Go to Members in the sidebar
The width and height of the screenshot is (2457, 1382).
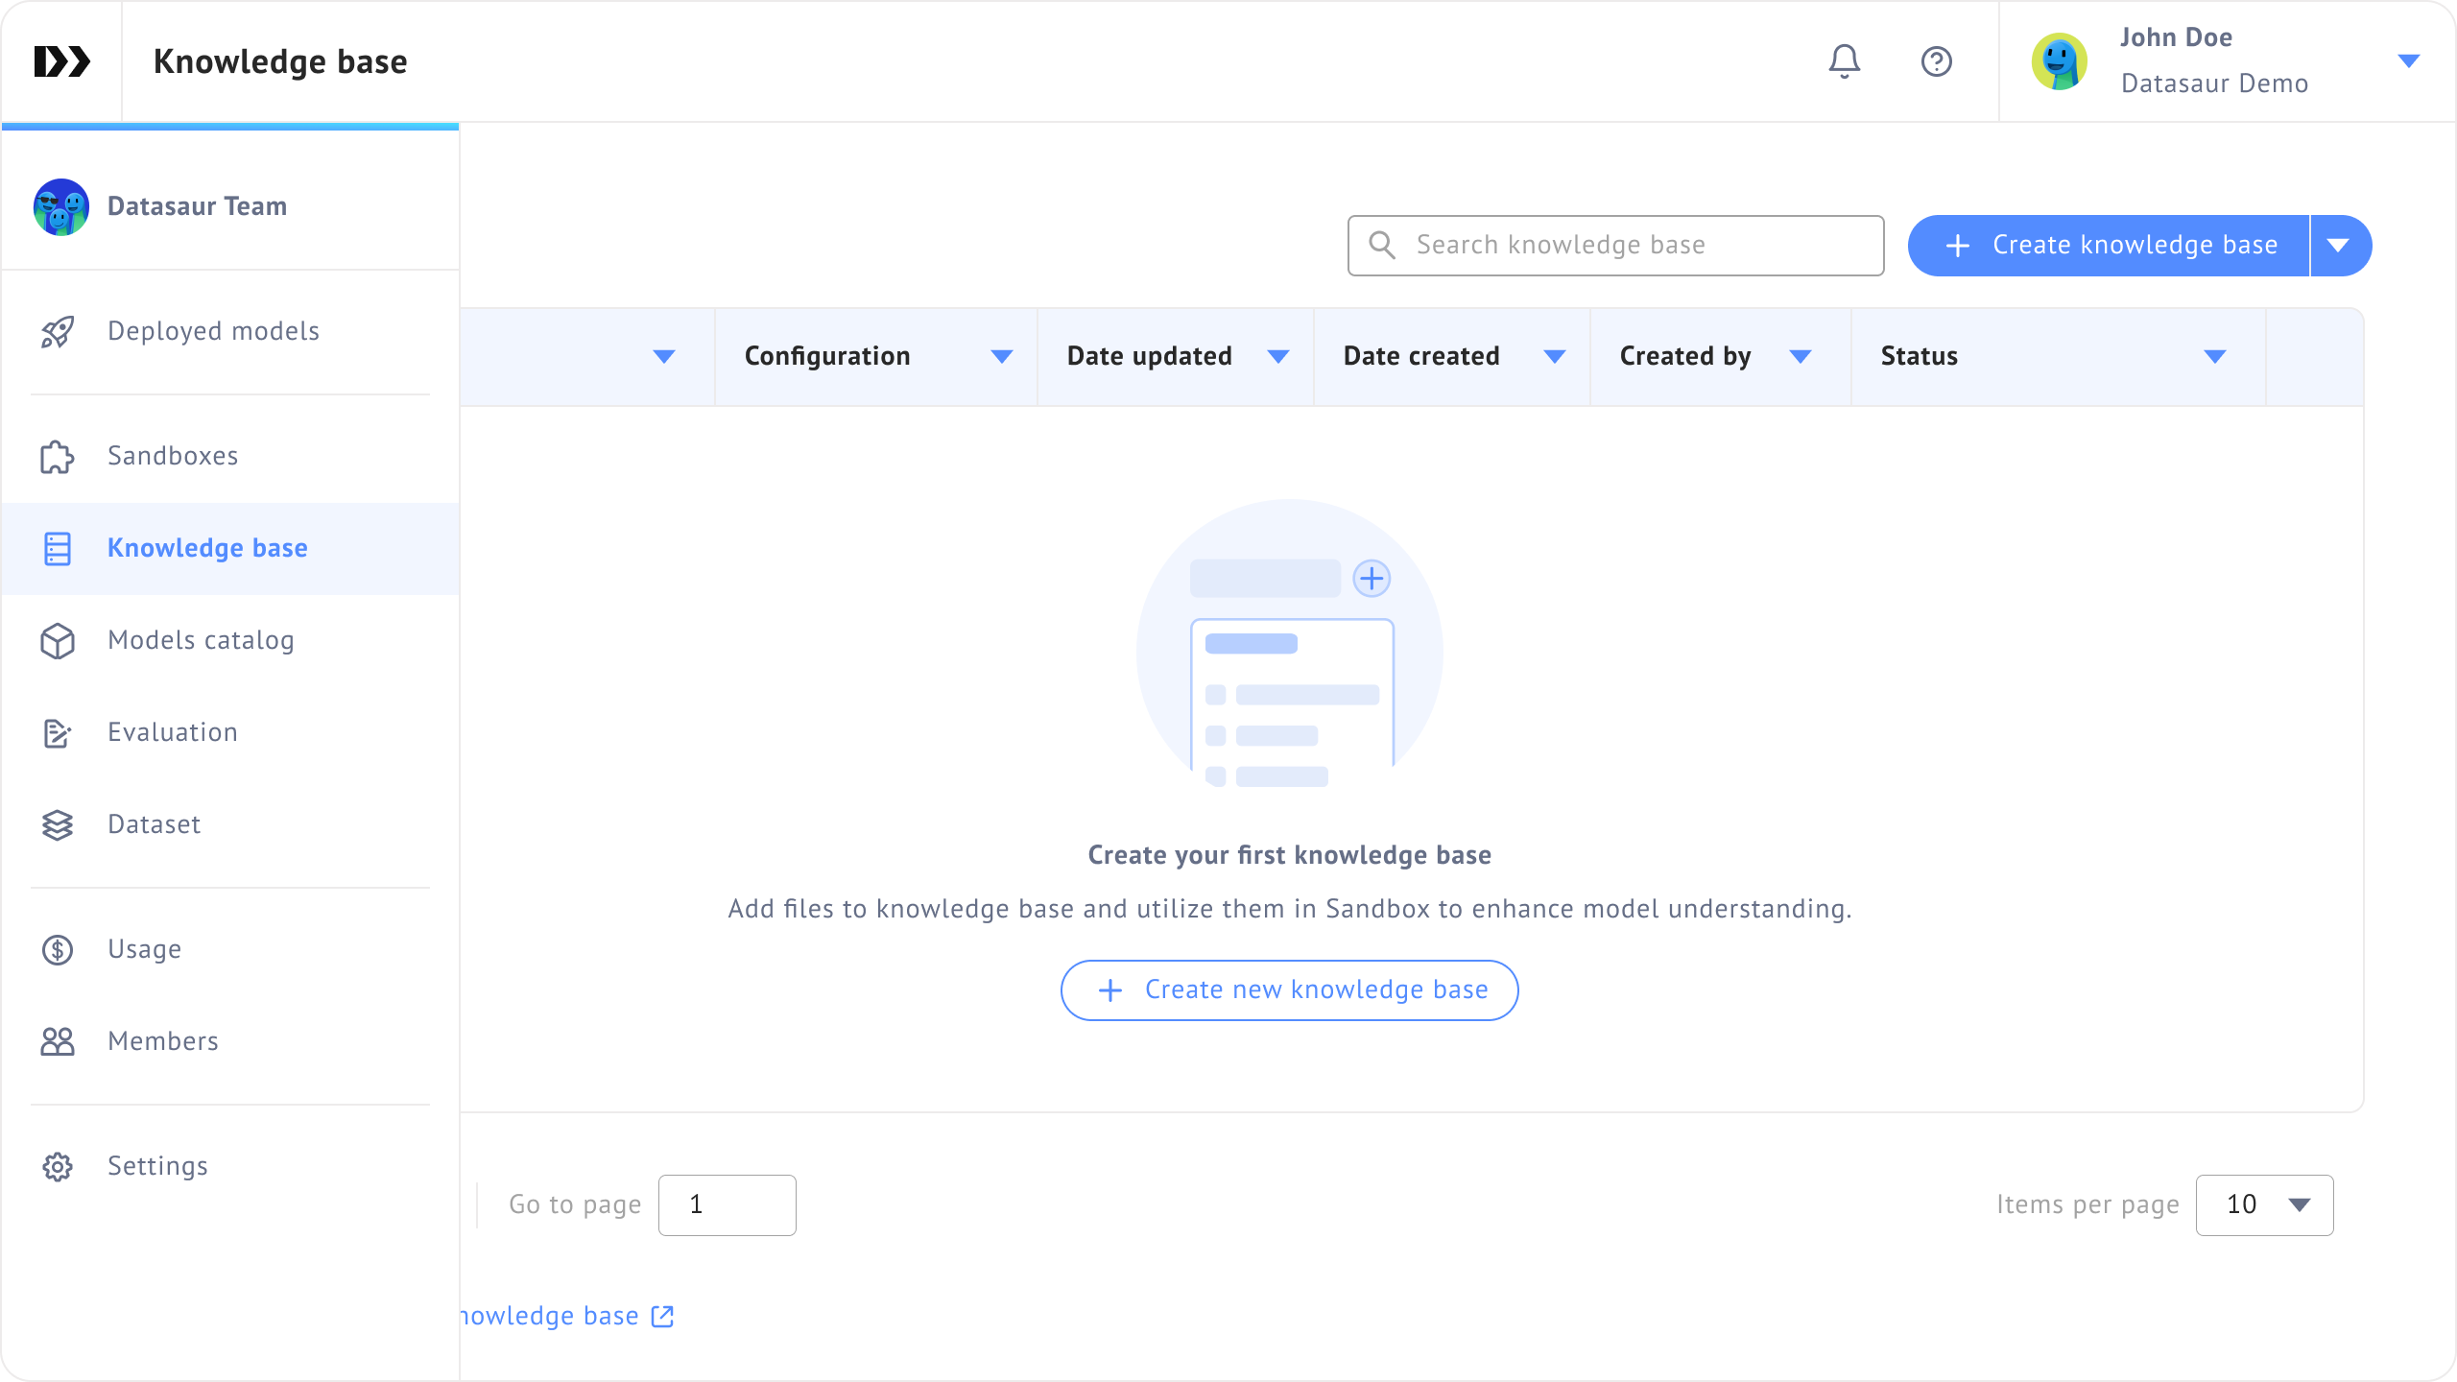[x=163, y=1041]
